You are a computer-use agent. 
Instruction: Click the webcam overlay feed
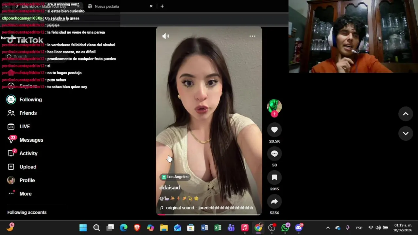pos(353,36)
